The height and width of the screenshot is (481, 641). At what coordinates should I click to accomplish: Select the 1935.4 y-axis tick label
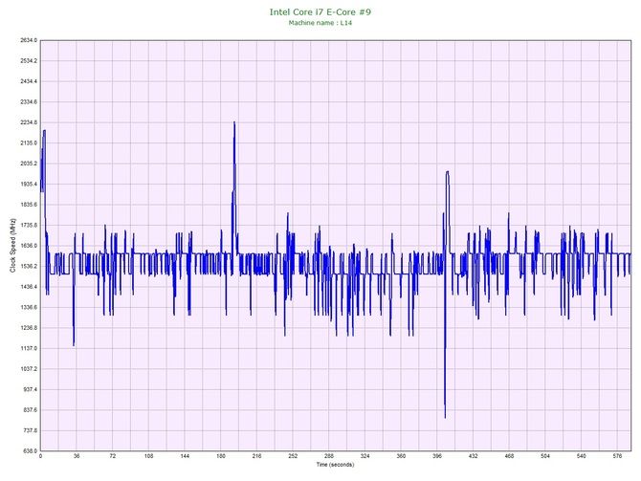point(29,185)
